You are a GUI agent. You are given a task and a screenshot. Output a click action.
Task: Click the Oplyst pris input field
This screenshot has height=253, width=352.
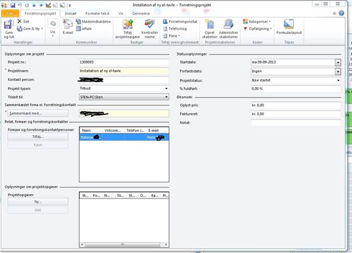coord(296,105)
